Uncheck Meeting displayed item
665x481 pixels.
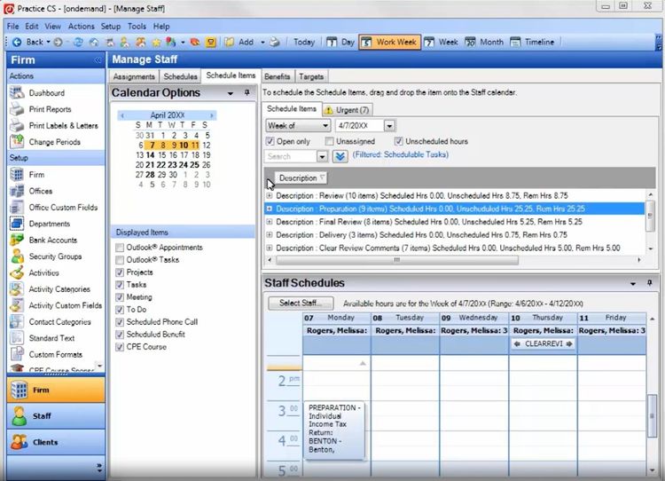click(x=120, y=297)
